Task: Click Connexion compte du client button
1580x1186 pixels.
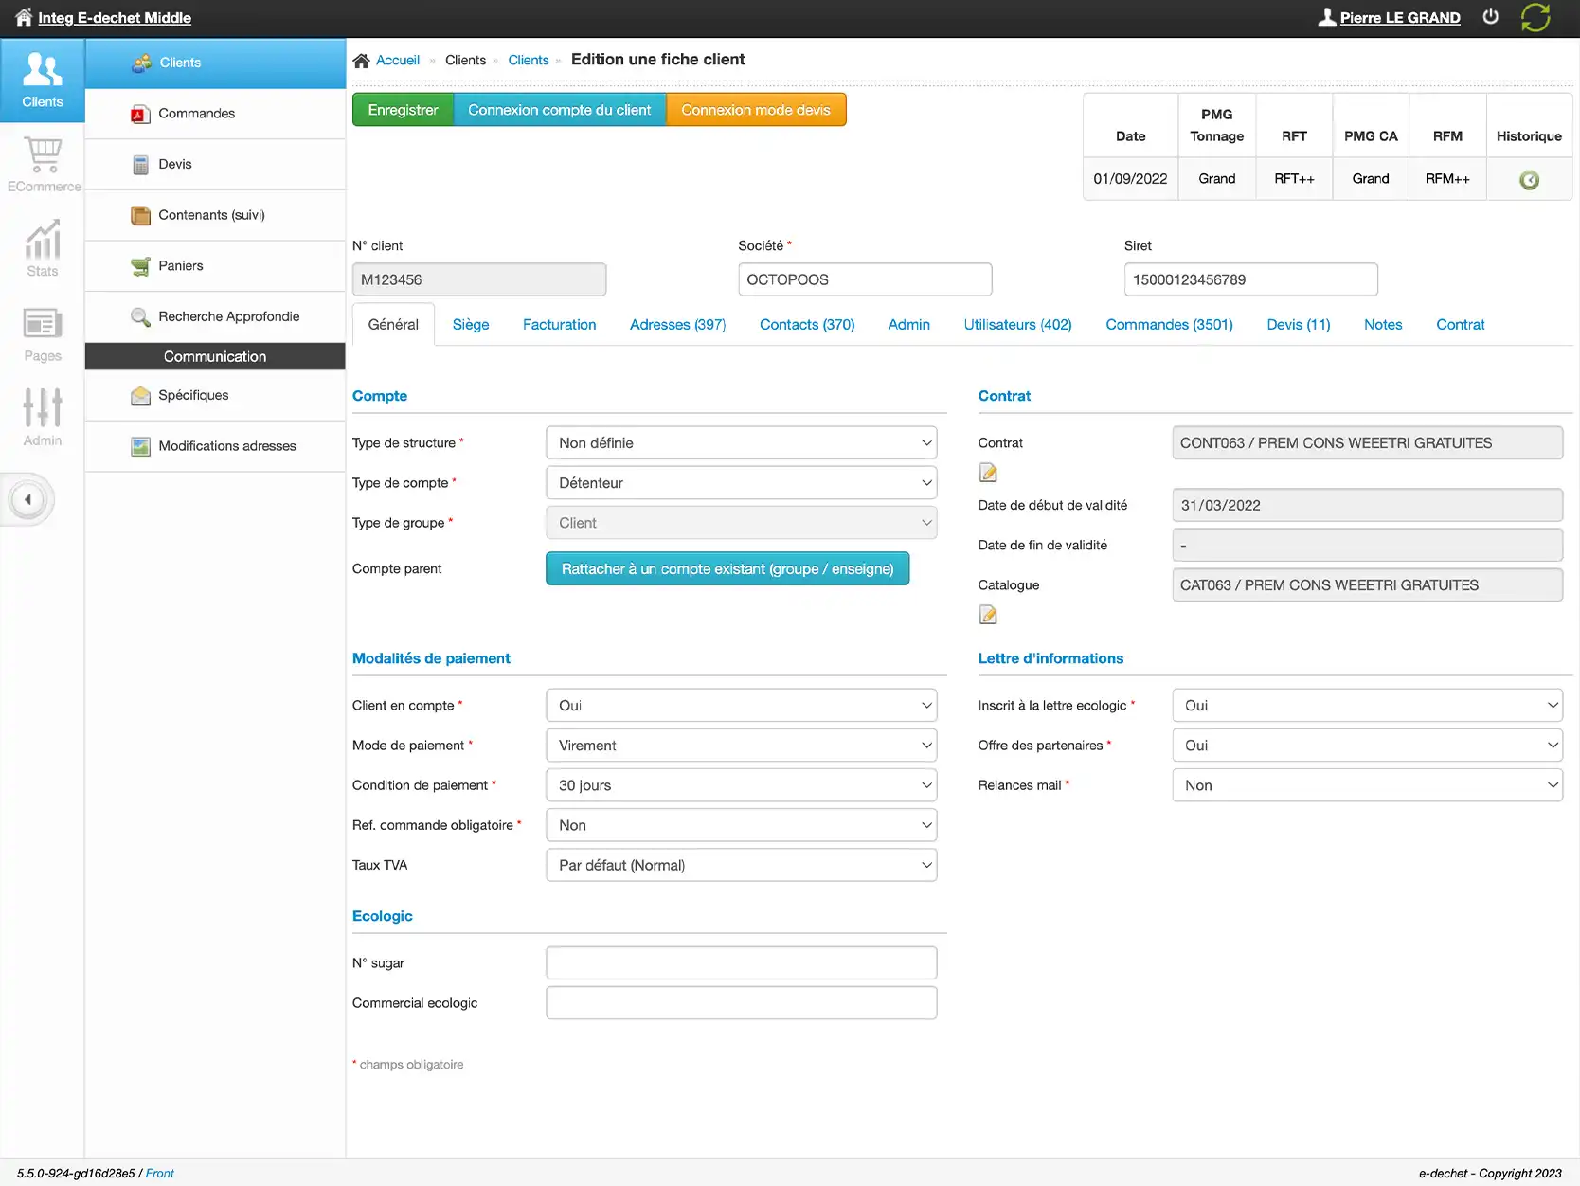Action: tap(559, 110)
